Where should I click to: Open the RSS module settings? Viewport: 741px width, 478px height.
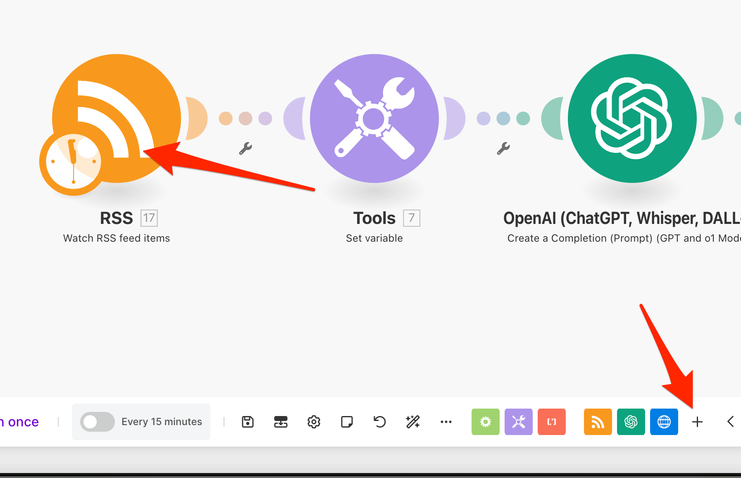pos(117,118)
